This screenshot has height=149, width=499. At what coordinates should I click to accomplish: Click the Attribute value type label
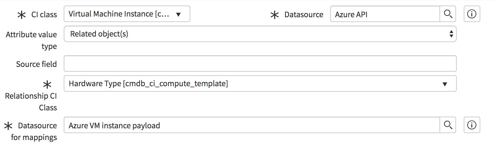pos(31,40)
